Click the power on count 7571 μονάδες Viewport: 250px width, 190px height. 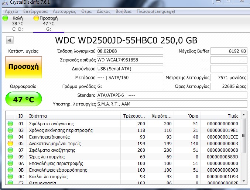(229, 78)
